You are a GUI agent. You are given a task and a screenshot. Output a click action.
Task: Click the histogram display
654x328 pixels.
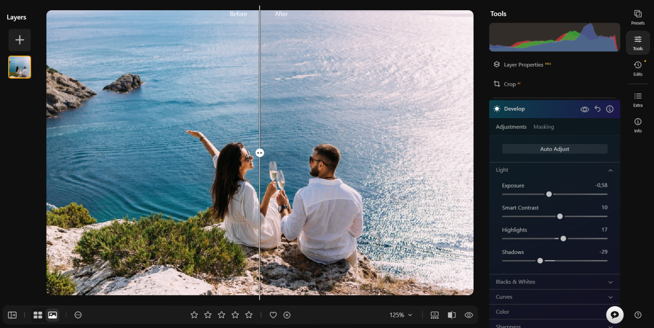554,37
